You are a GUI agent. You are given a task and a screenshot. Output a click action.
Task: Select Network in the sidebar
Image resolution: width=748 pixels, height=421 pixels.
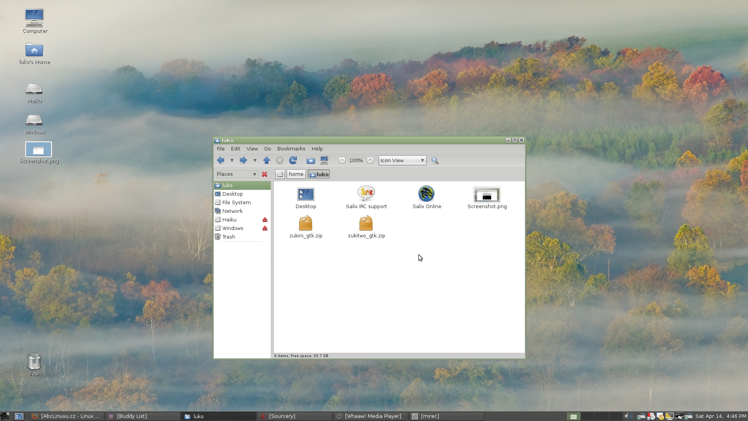coord(242,211)
